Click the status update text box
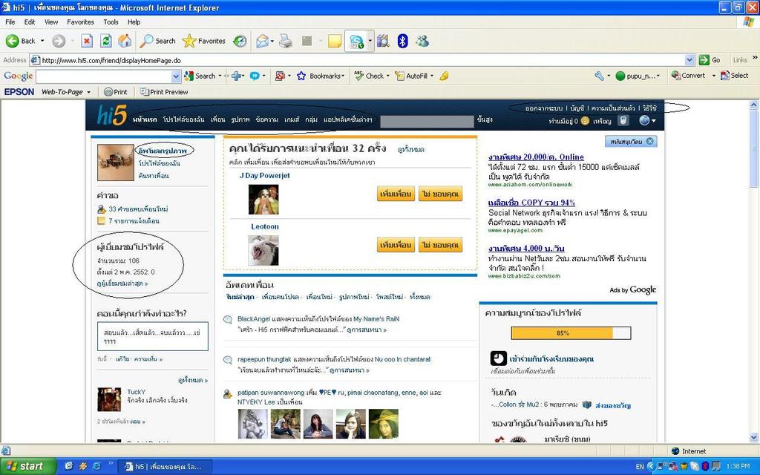 [x=153, y=336]
